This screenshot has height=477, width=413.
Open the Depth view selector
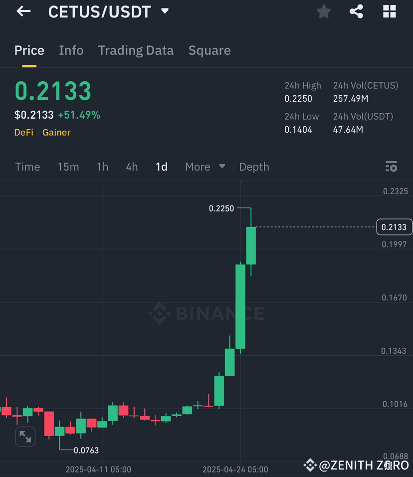point(254,167)
